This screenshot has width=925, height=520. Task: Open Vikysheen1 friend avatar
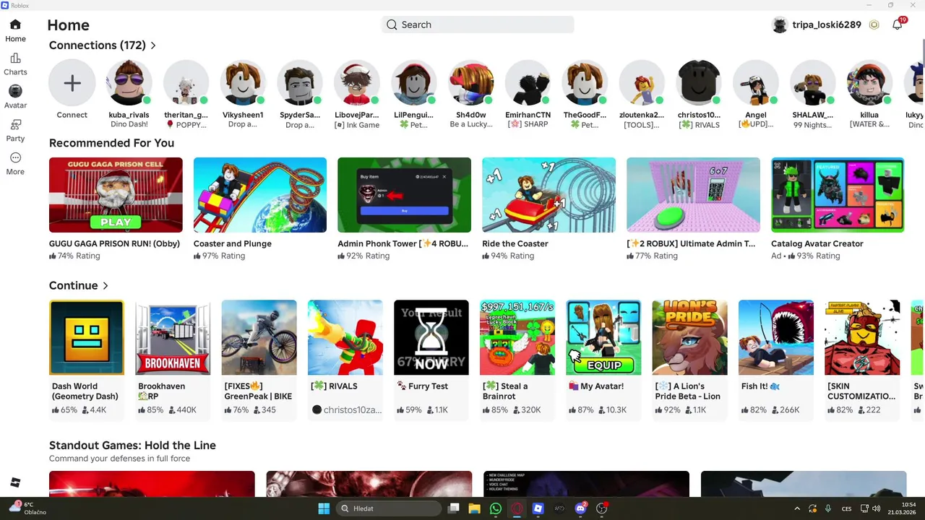pyautogui.click(x=243, y=83)
